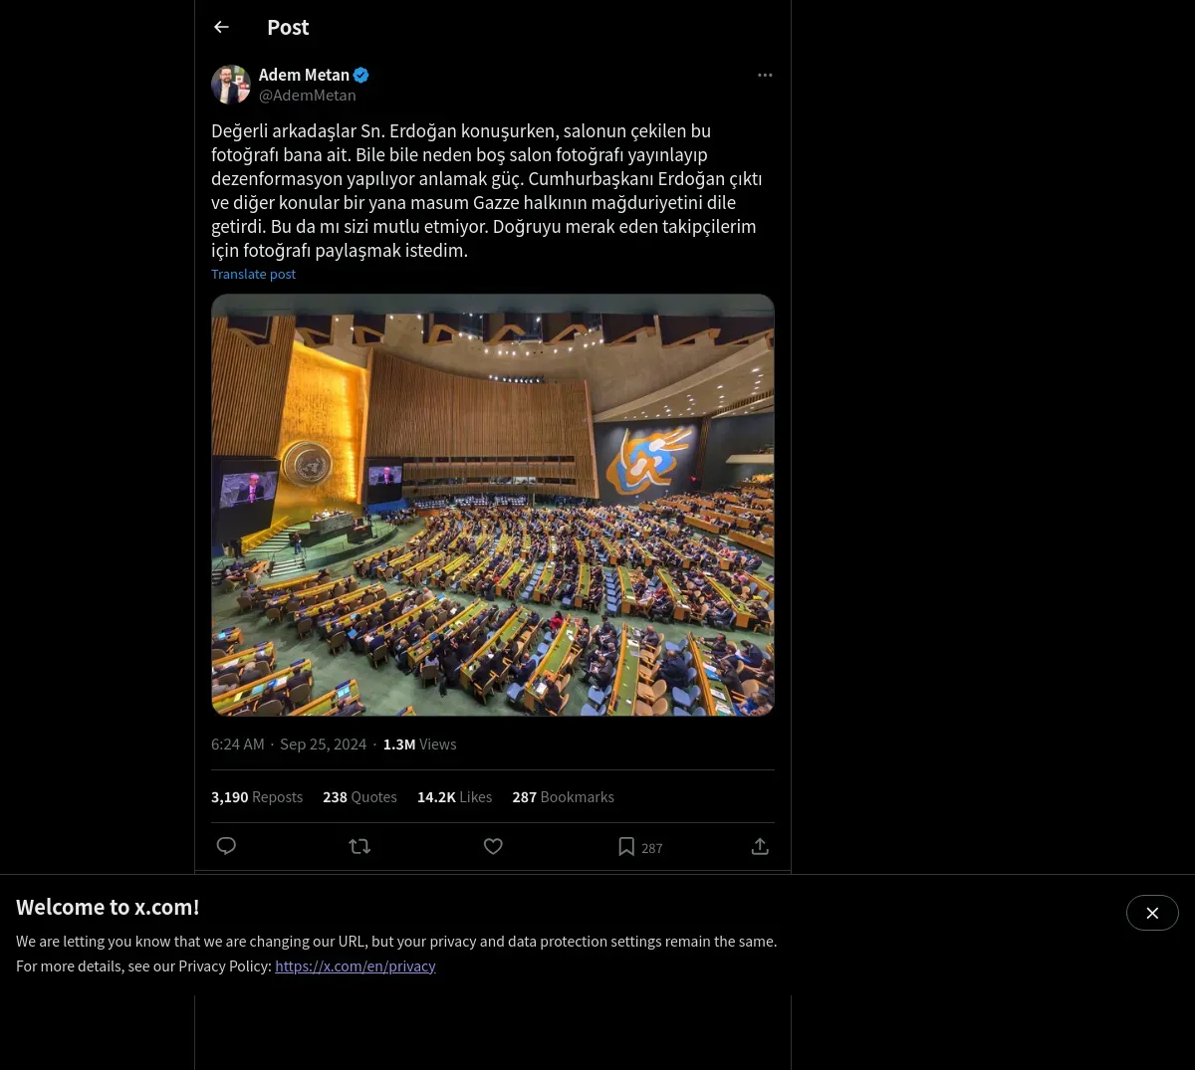This screenshot has width=1195, height=1070.
Task: Click the Sep 25, 2024 timestamp
Action: pos(323,744)
